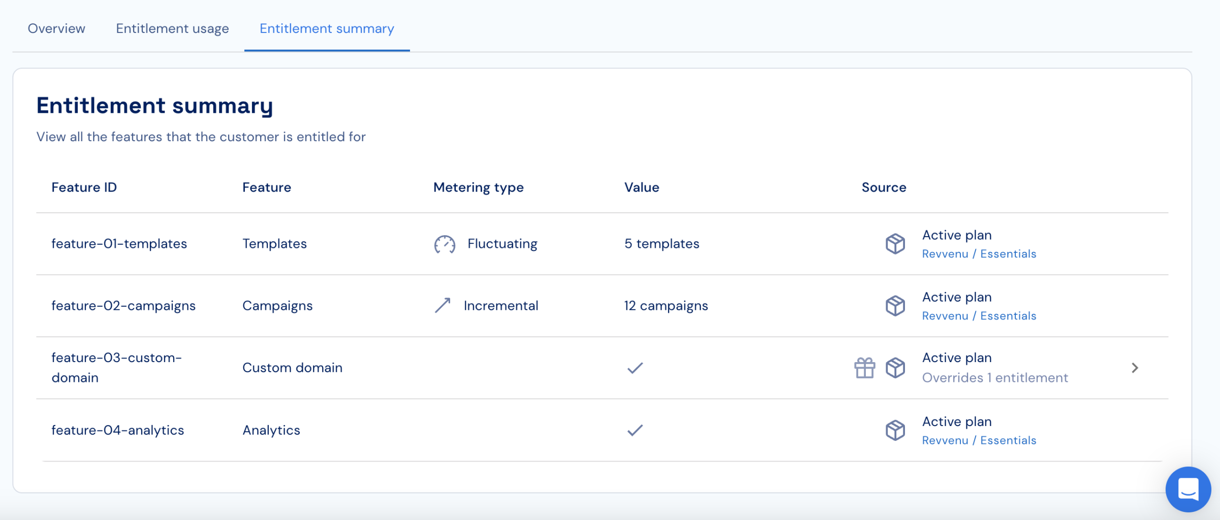Switch to the Overview tab
Image resolution: width=1220 pixels, height=520 pixels.
[56, 28]
